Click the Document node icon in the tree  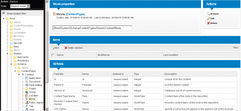[x=27, y=82]
